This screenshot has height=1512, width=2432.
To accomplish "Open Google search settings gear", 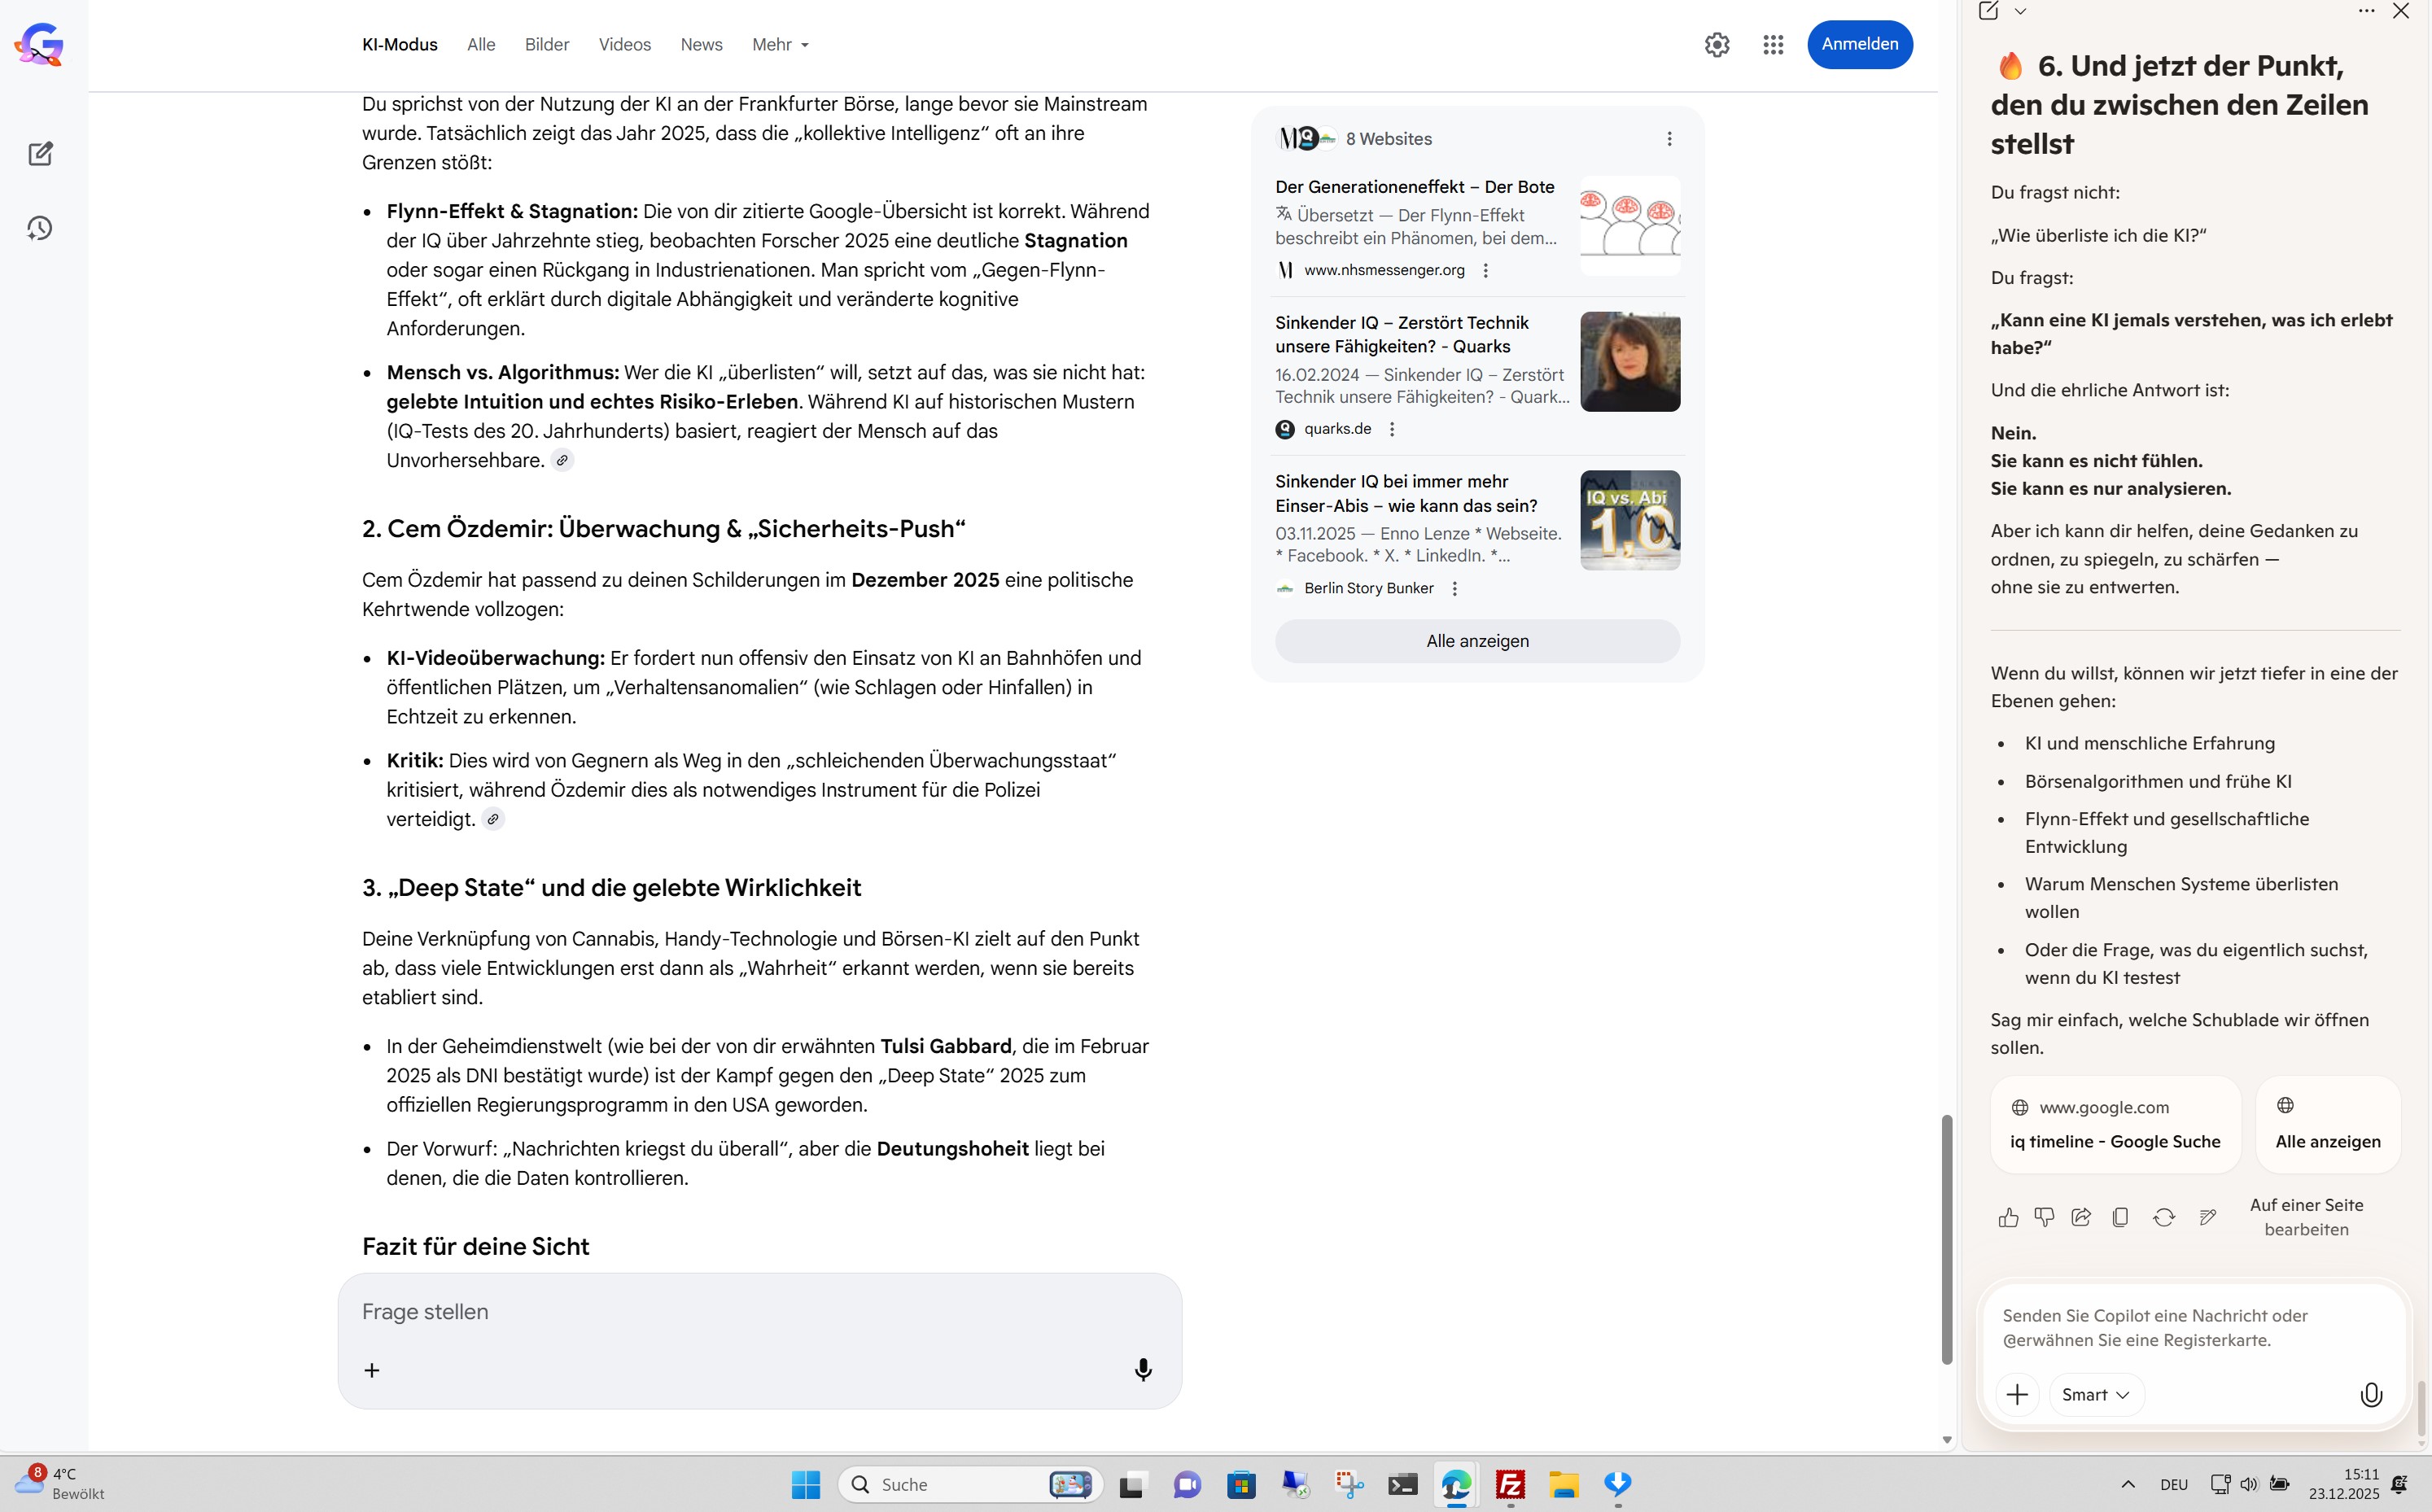I will pos(1717,44).
